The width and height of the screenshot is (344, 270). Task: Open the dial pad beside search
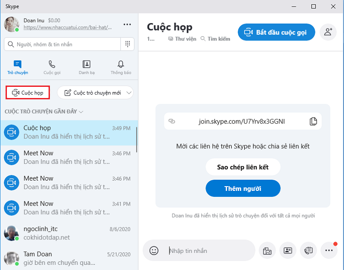[128, 44]
